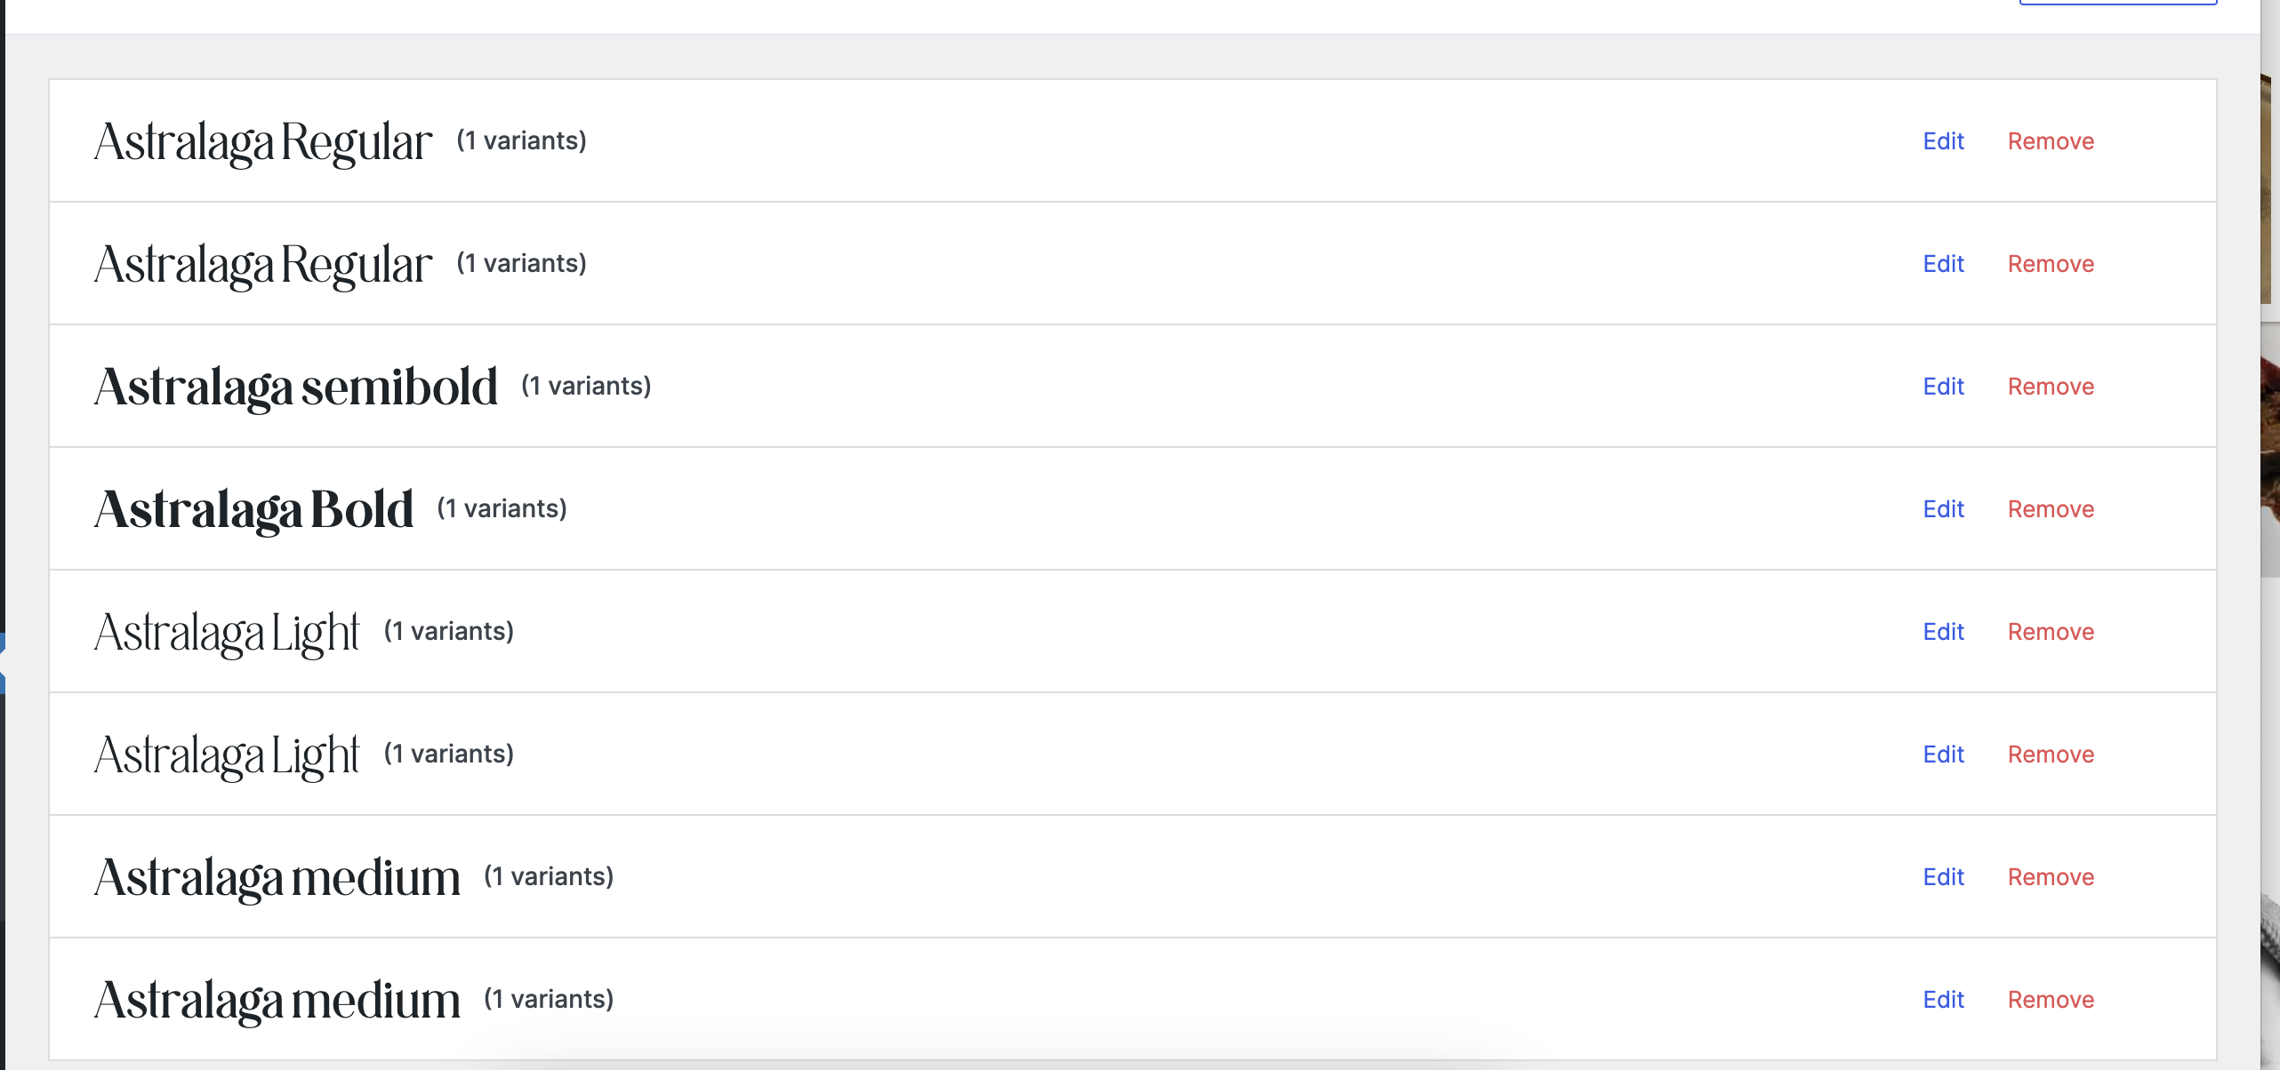Edit the last Astralaga medium font
Viewport: 2280px width, 1070px height.
point(1943,1000)
